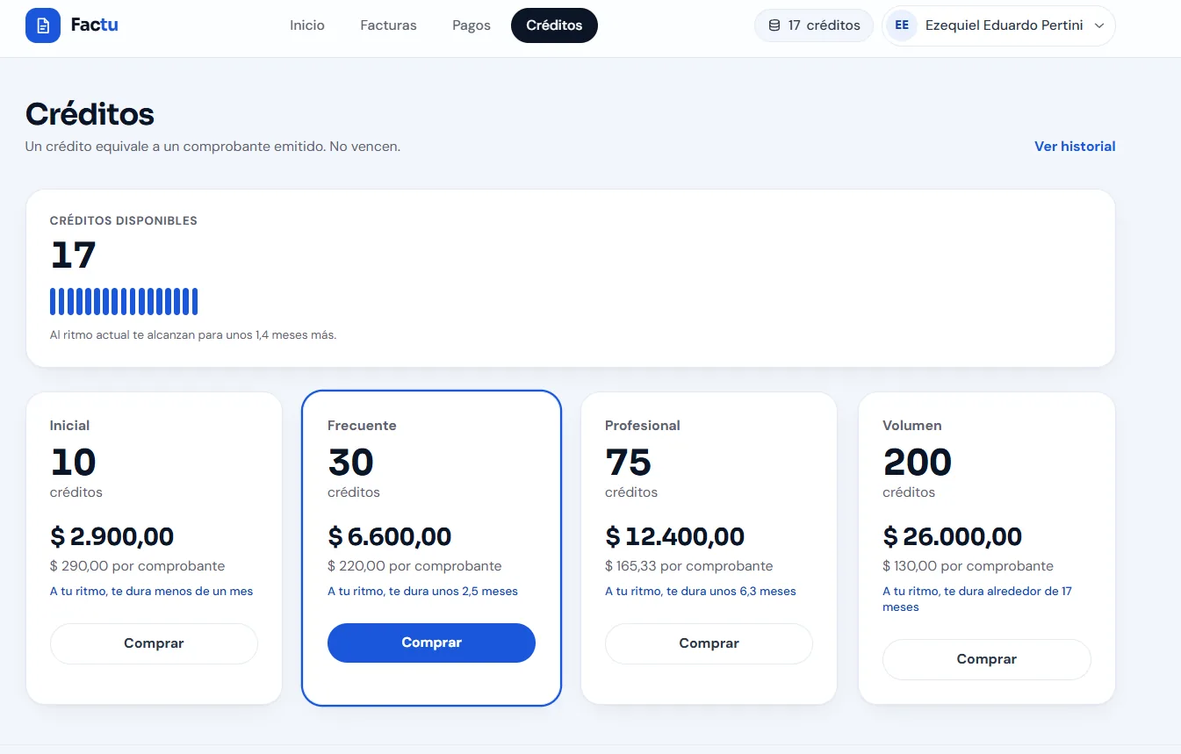Click the available credits progress bar
Image resolution: width=1181 pixels, height=754 pixels.
click(124, 301)
